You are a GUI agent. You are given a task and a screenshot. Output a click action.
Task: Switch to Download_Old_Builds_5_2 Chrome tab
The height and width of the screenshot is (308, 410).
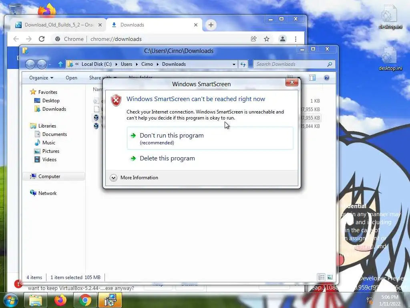tap(58, 25)
